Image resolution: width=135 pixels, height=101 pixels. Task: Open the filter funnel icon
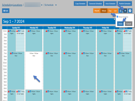coord(125,11)
